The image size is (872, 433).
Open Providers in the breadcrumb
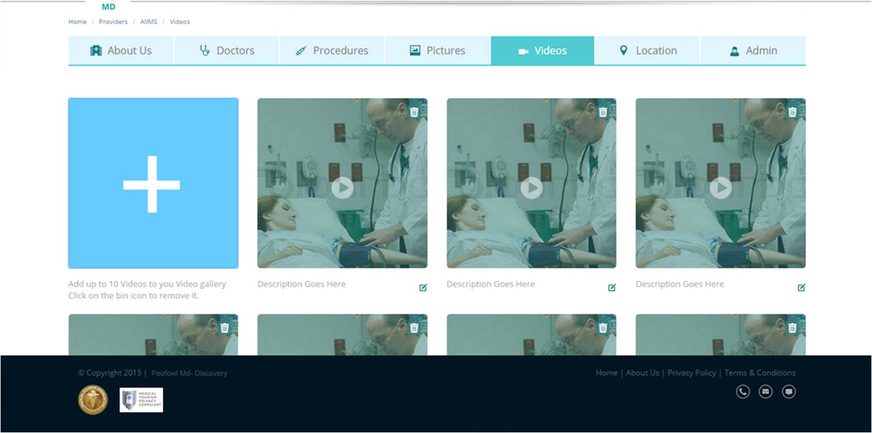point(113,21)
